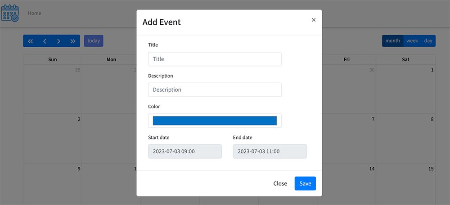
Task: Open the Start date picker field
Action: pyautogui.click(x=185, y=152)
